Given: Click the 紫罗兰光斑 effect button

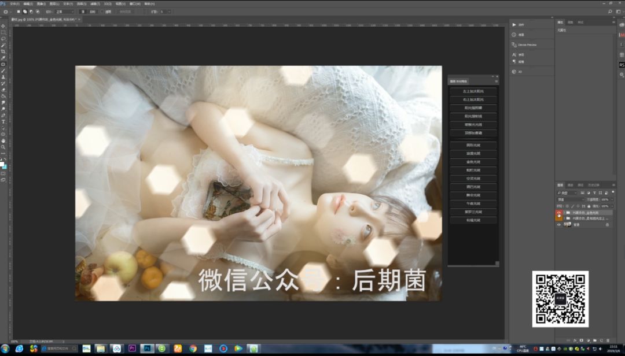Looking at the screenshot, I should pos(473,212).
